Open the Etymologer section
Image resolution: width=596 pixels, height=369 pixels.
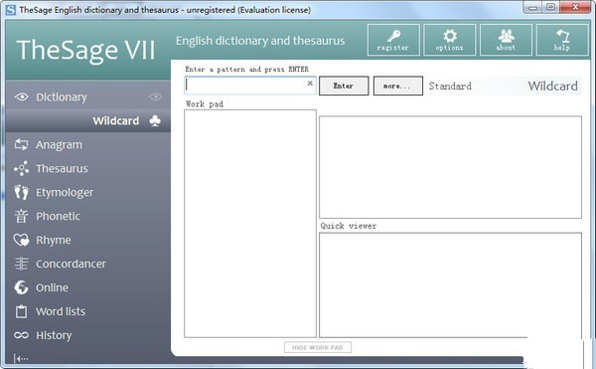click(x=65, y=193)
